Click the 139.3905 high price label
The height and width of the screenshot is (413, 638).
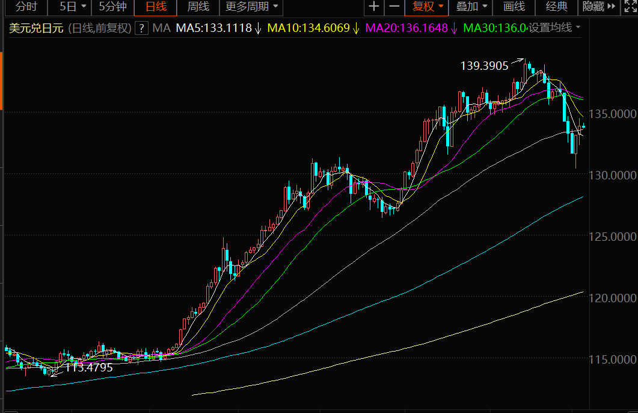click(x=484, y=65)
